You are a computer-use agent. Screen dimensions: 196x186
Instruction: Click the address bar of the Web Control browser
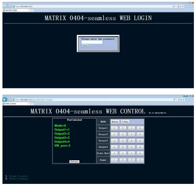point(92,100)
